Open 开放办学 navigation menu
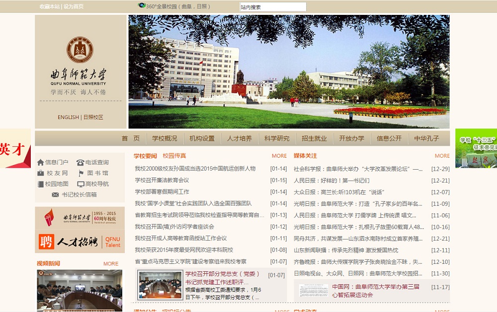The image size is (497, 312). [351, 138]
